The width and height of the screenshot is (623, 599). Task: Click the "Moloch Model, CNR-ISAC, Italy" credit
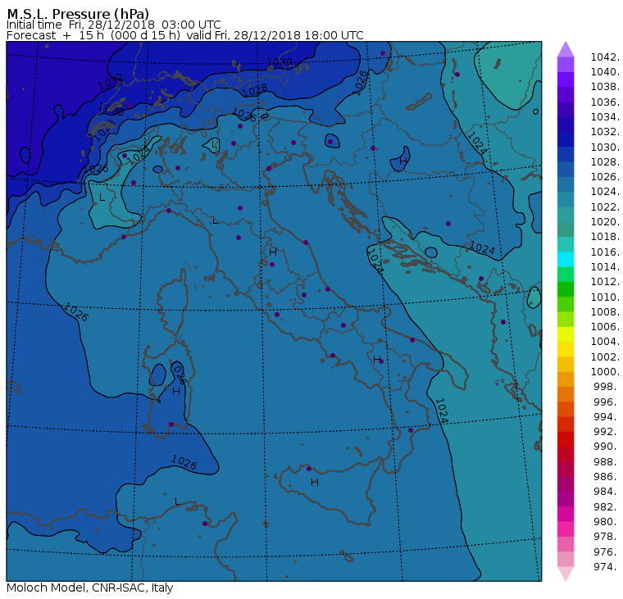[x=90, y=588]
